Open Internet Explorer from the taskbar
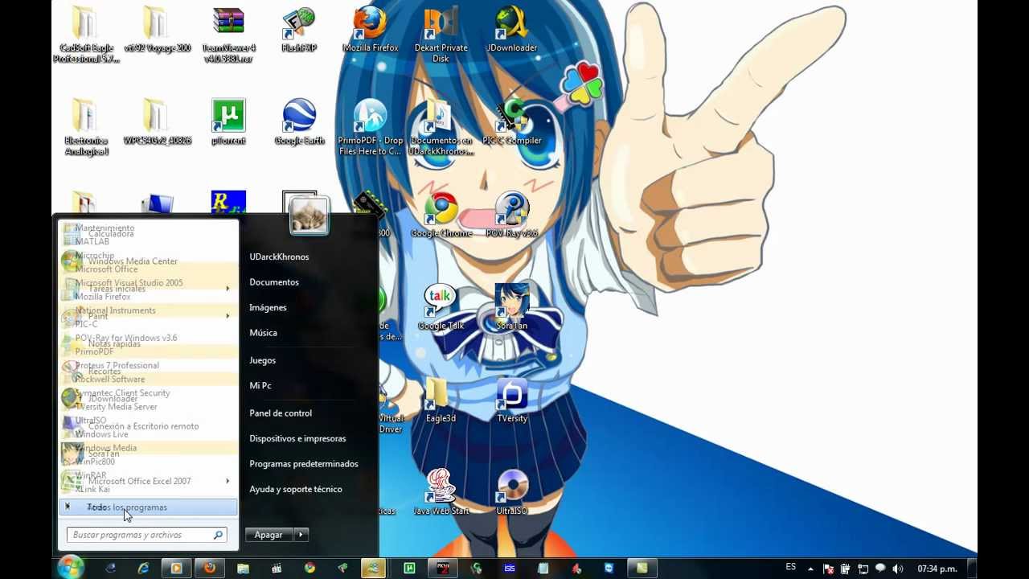 click(x=143, y=569)
